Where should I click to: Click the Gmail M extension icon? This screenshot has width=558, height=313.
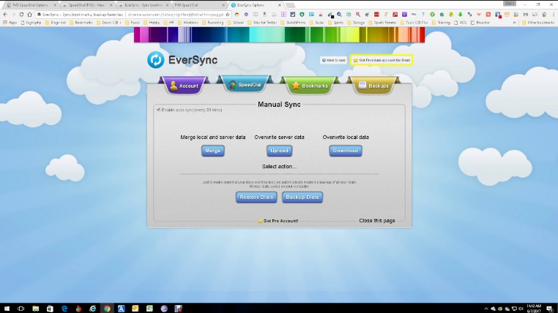coord(525,15)
